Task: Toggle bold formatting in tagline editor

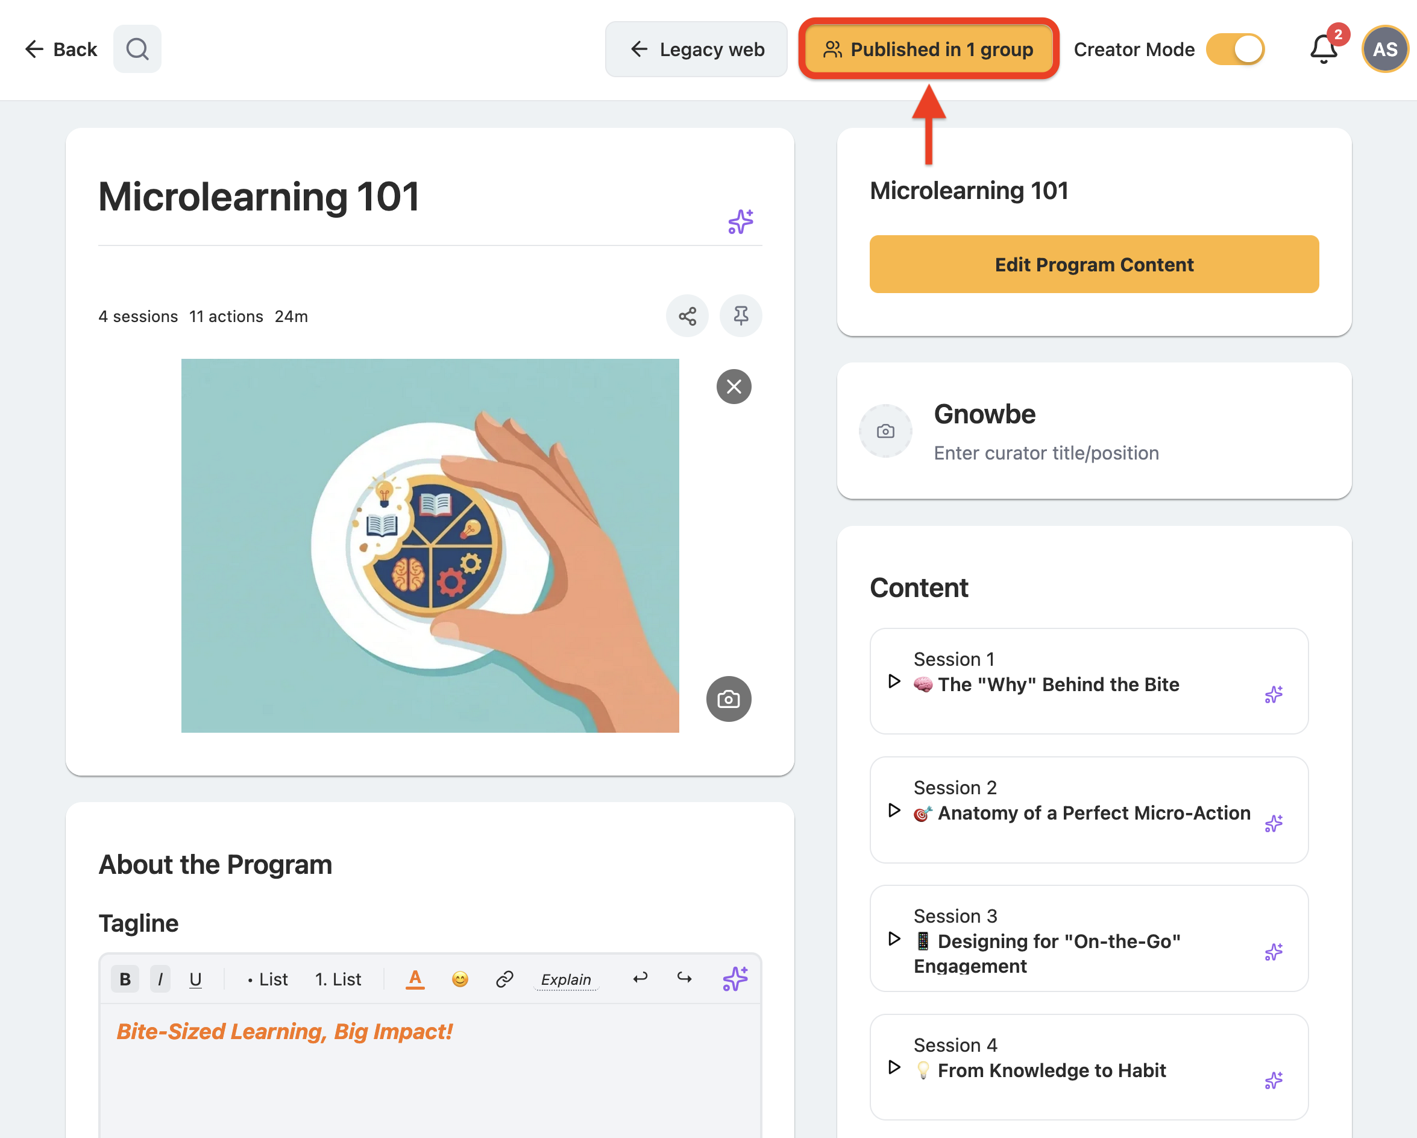Action: (125, 979)
